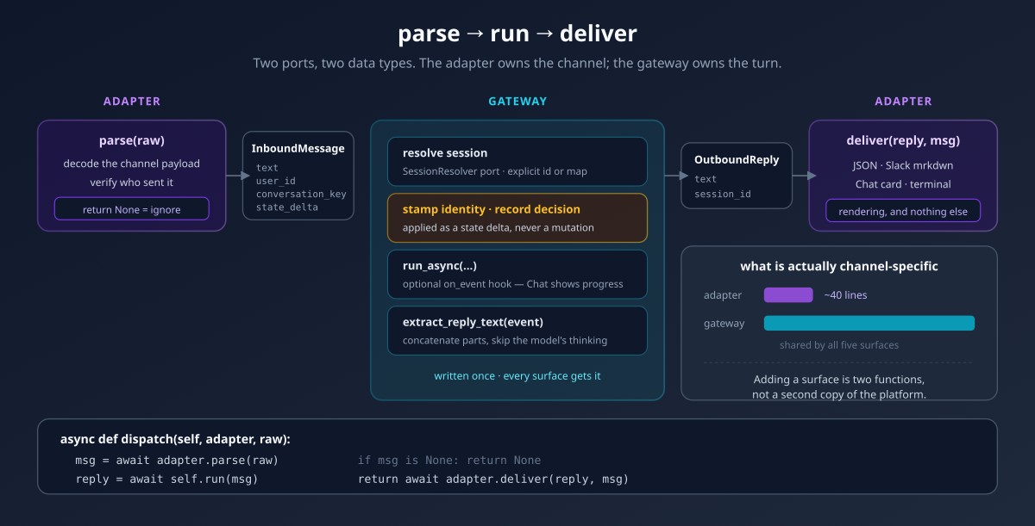
Task: Select the "reply = await self.run(msg)" code line
Action: [166, 479]
